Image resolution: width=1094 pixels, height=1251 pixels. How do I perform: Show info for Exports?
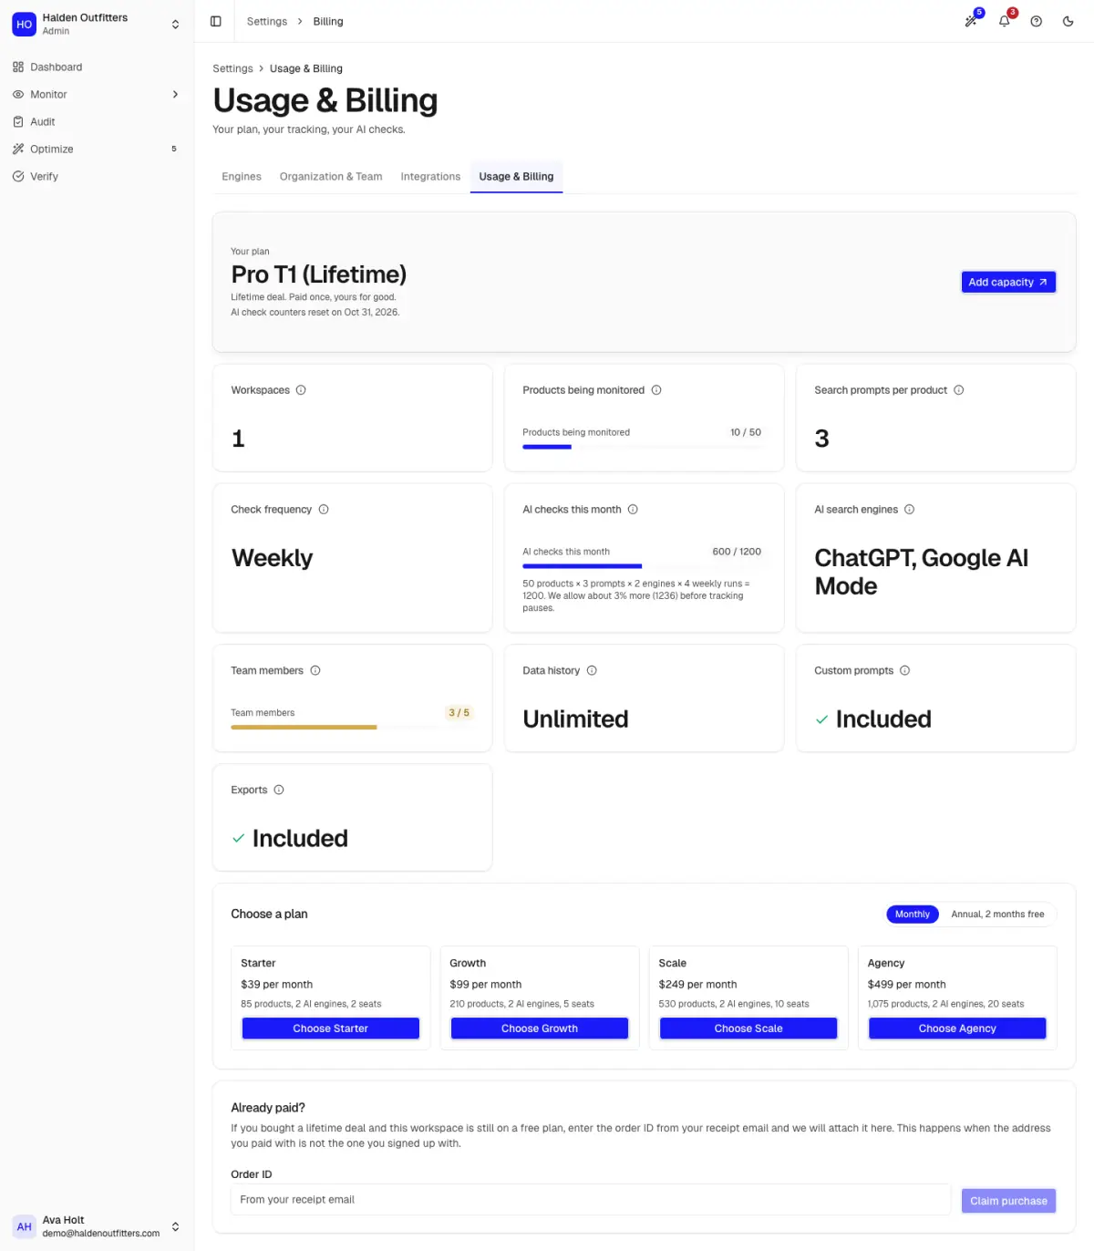(x=279, y=790)
